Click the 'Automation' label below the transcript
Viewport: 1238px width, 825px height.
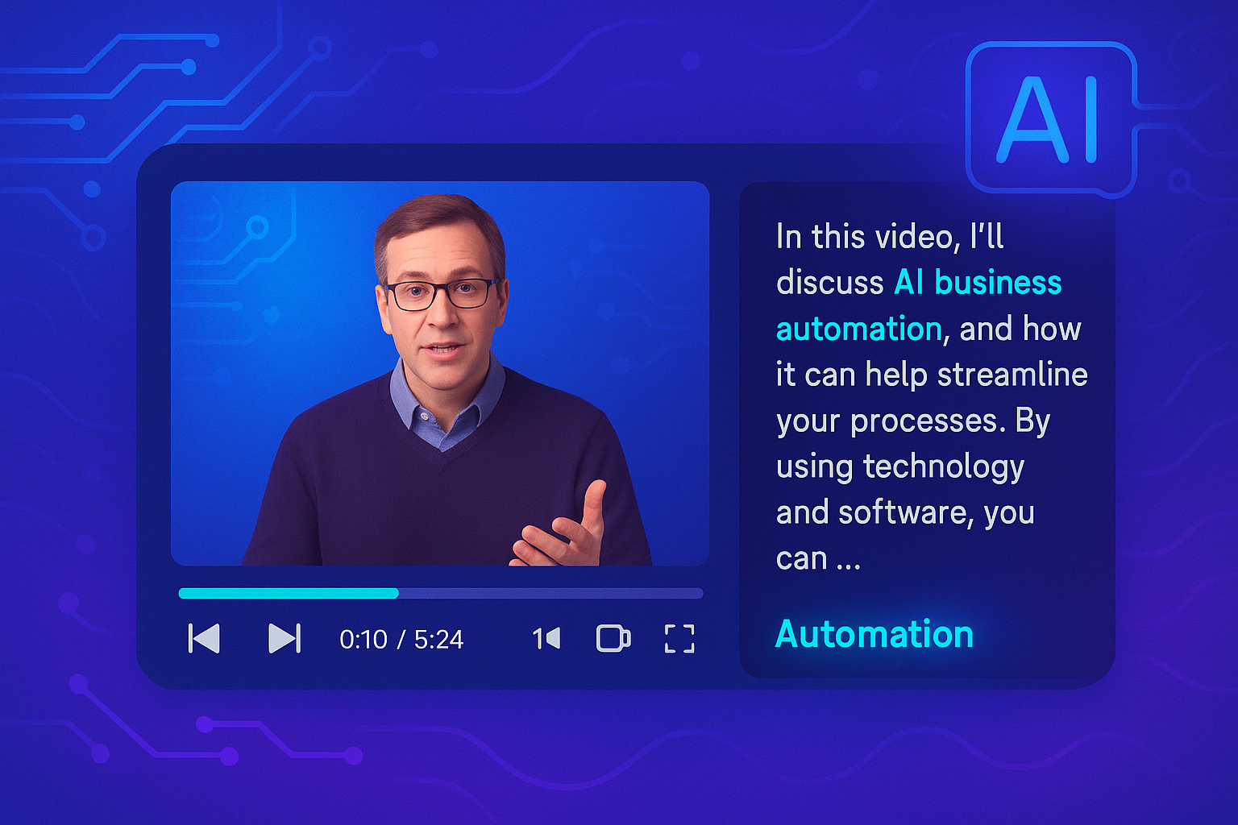coord(874,635)
